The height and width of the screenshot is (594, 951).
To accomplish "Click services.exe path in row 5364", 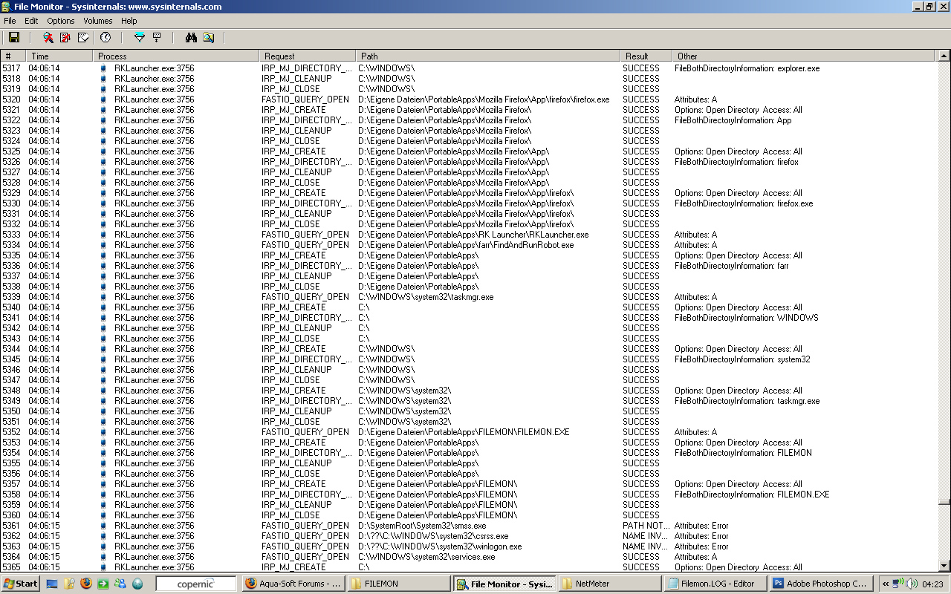I will pos(426,556).
